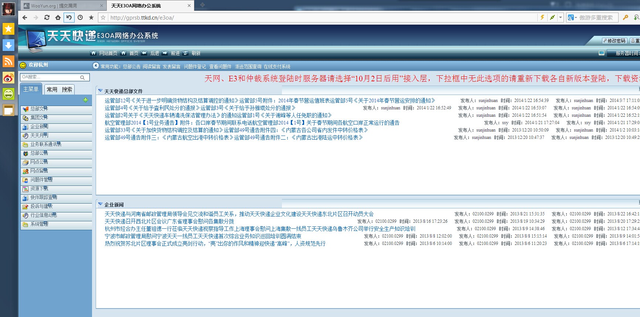Go back with the browser back arrow
This screenshot has width=640, height=317.
[x=25, y=17]
